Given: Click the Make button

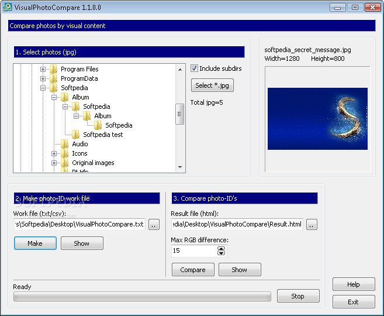Looking at the screenshot, I should (35, 243).
